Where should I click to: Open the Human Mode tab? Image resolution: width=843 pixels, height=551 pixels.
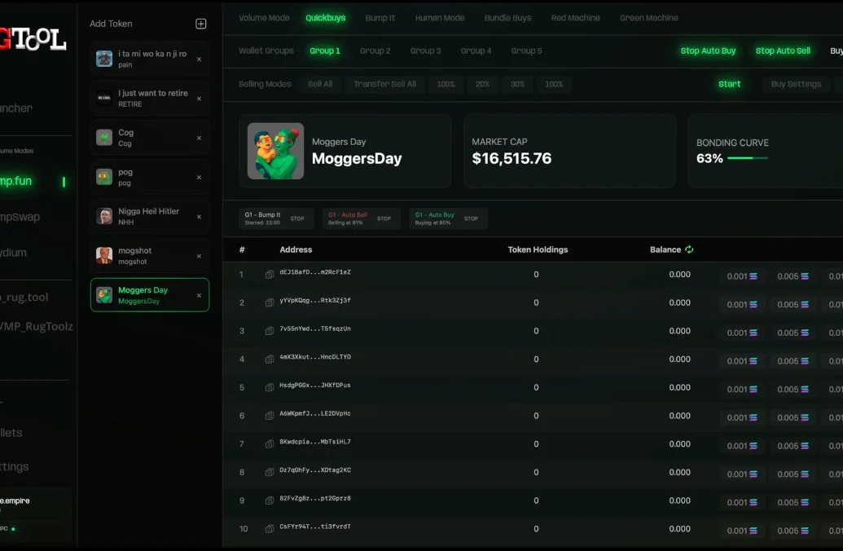point(440,18)
